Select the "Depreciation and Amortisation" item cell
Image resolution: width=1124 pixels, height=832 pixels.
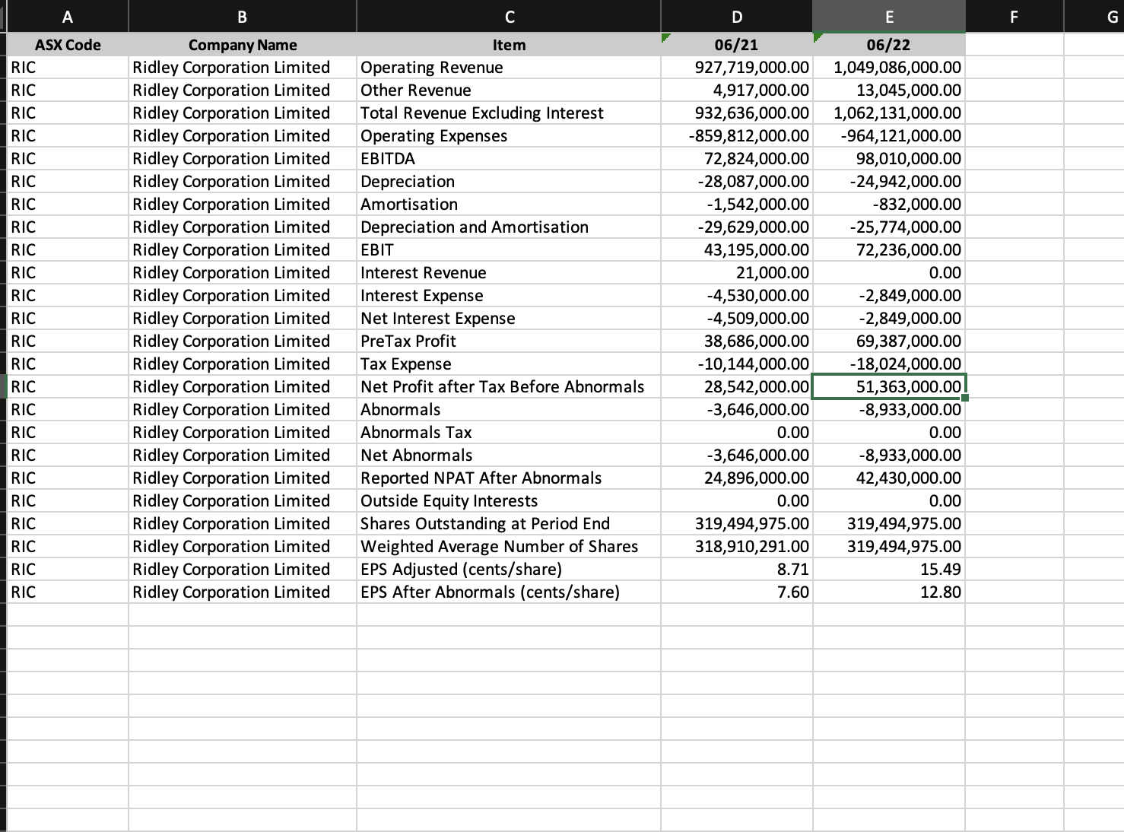(509, 227)
